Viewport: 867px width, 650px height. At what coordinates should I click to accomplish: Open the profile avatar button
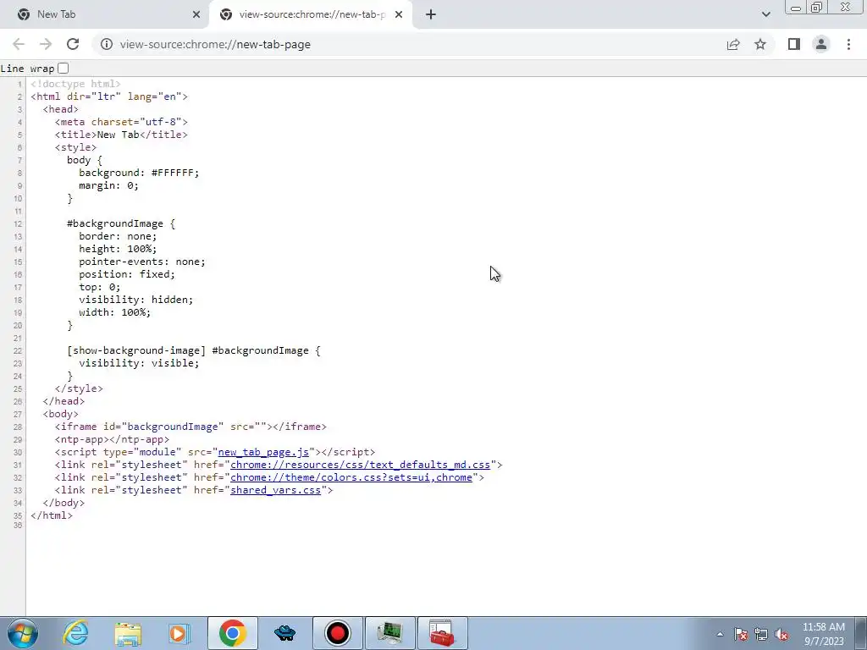tap(821, 44)
